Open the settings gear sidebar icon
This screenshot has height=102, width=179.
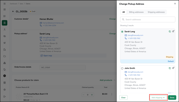5,90
